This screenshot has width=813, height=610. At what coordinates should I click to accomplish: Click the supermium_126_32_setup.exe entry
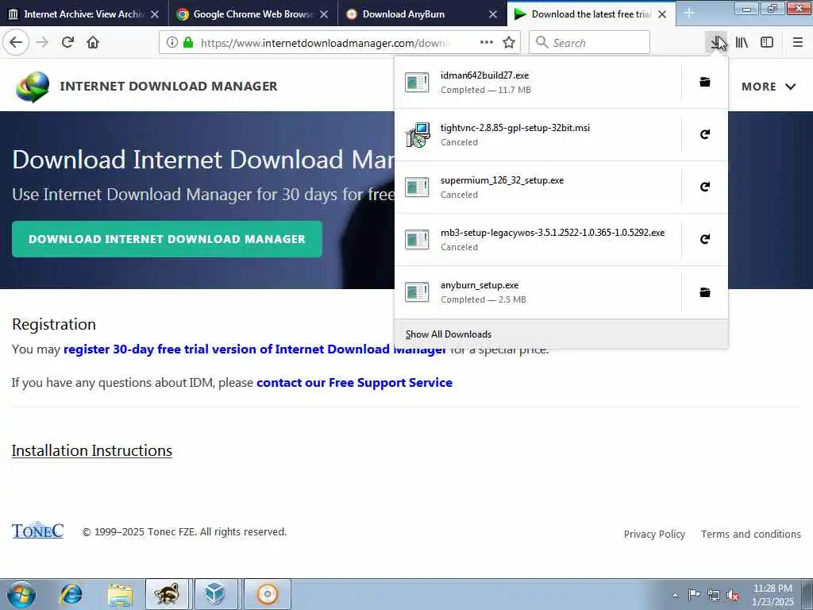(538, 187)
